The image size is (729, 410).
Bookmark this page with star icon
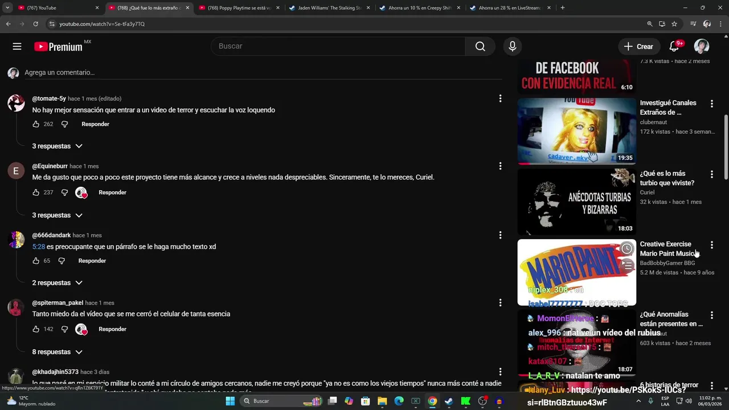pyautogui.click(x=674, y=24)
